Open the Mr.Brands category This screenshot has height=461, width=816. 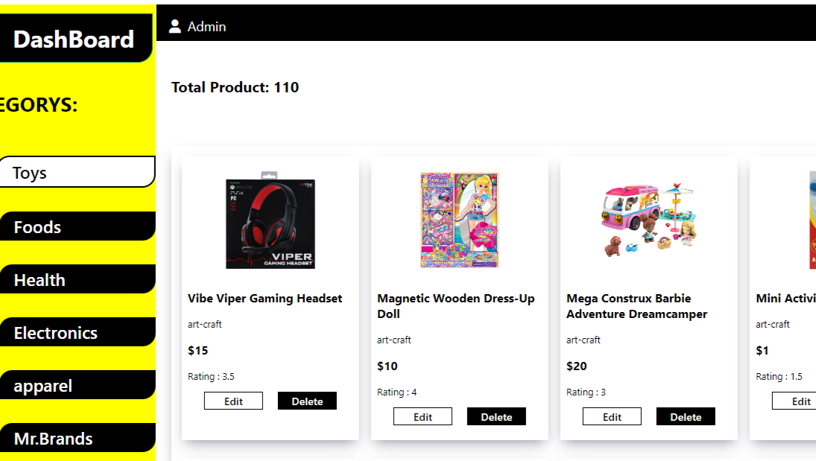[77, 438]
